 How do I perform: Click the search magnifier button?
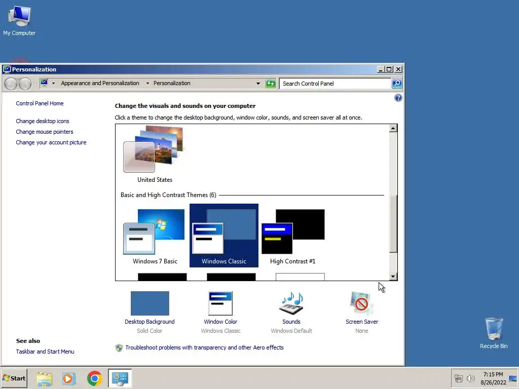click(x=396, y=84)
